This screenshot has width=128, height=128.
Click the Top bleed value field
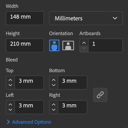pos(29,82)
